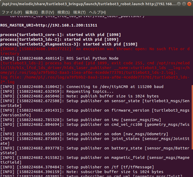The image size is (193, 177).
Task: Click the red turtlebot3_lds-2.log]. text
Action: click(x=152, y=72)
